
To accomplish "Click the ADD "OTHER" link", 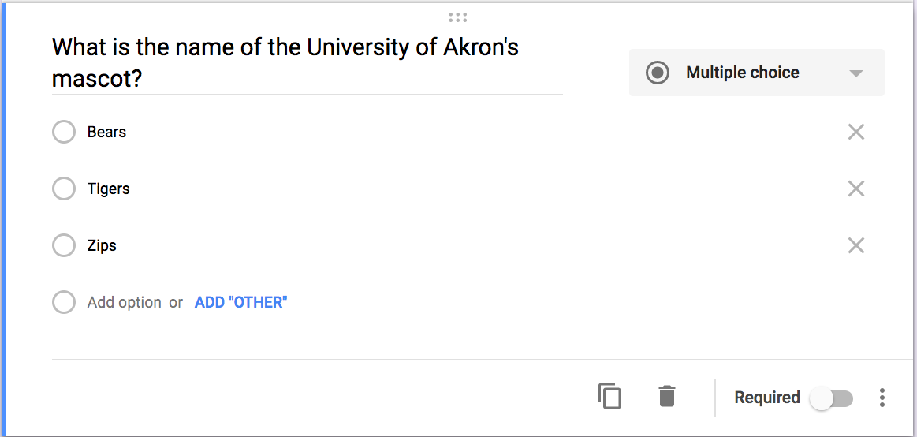I will tap(240, 302).
